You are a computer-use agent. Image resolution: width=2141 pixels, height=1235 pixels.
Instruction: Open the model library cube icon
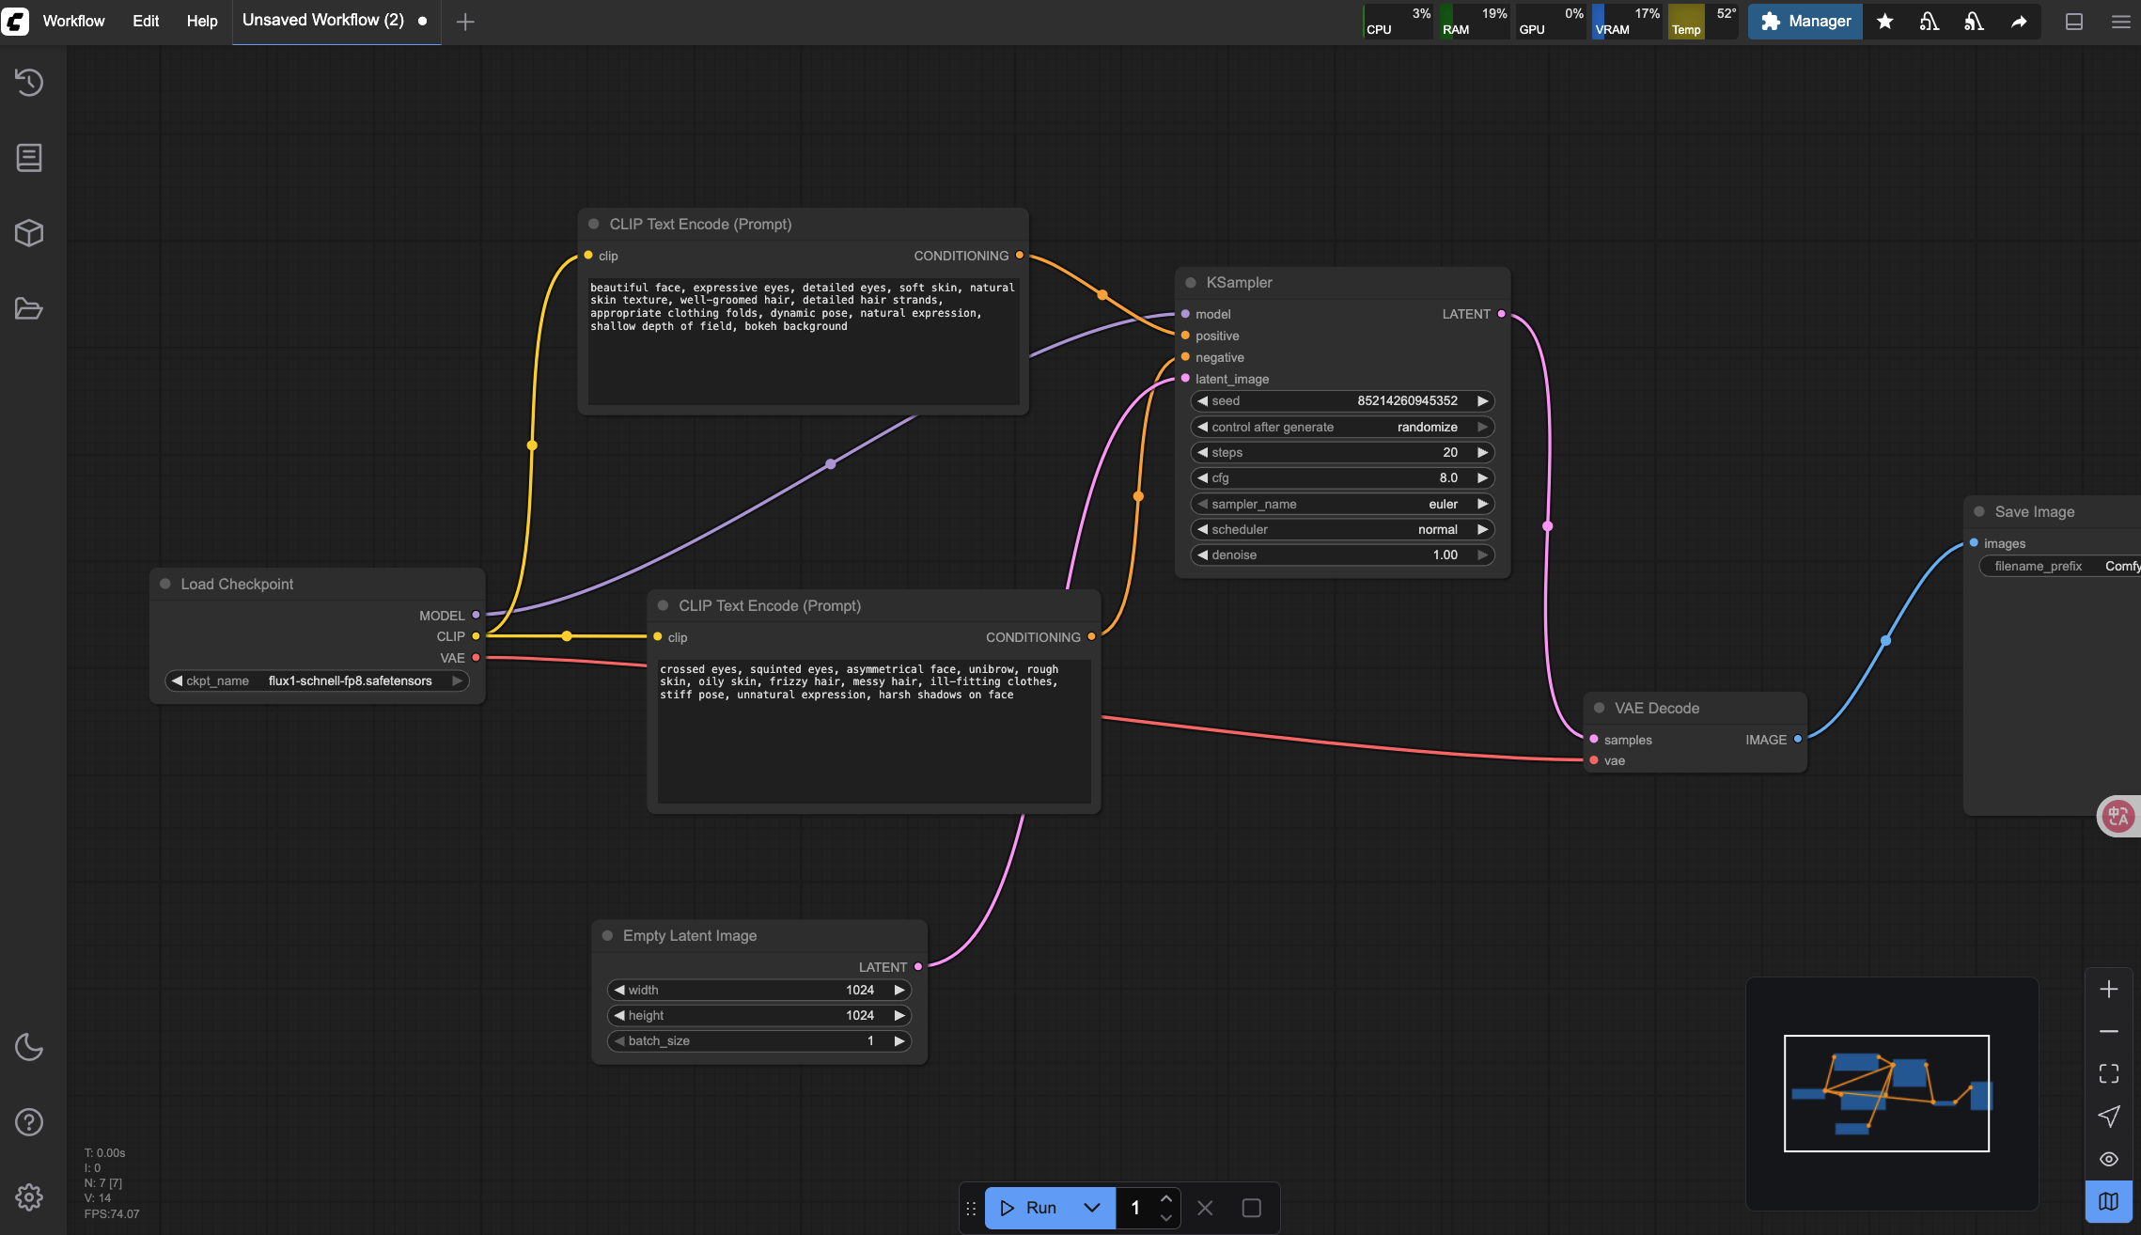(29, 233)
